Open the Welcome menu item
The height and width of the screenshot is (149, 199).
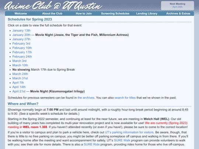pyautogui.click(x=21, y=14)
